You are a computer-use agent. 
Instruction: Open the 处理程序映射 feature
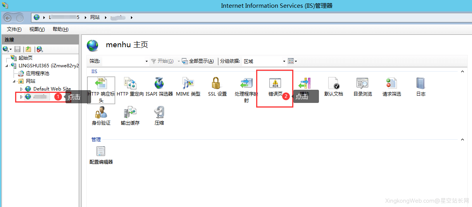coord(246,90)
